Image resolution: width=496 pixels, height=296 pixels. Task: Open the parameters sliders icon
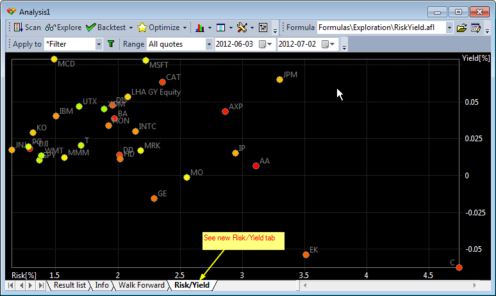[263, 27]
